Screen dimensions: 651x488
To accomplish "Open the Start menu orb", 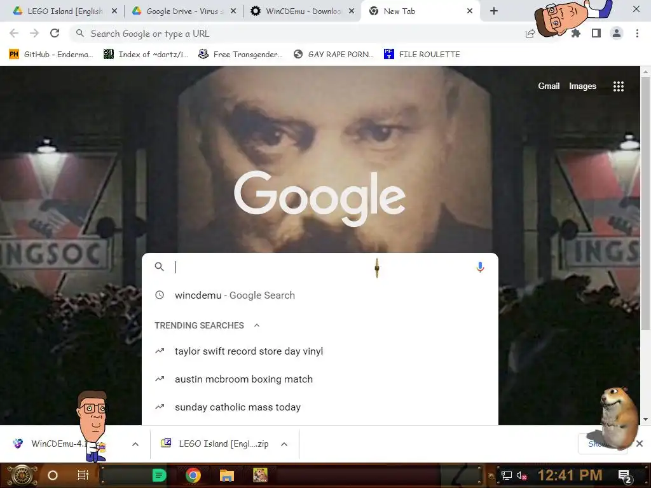I will (22, 475).
